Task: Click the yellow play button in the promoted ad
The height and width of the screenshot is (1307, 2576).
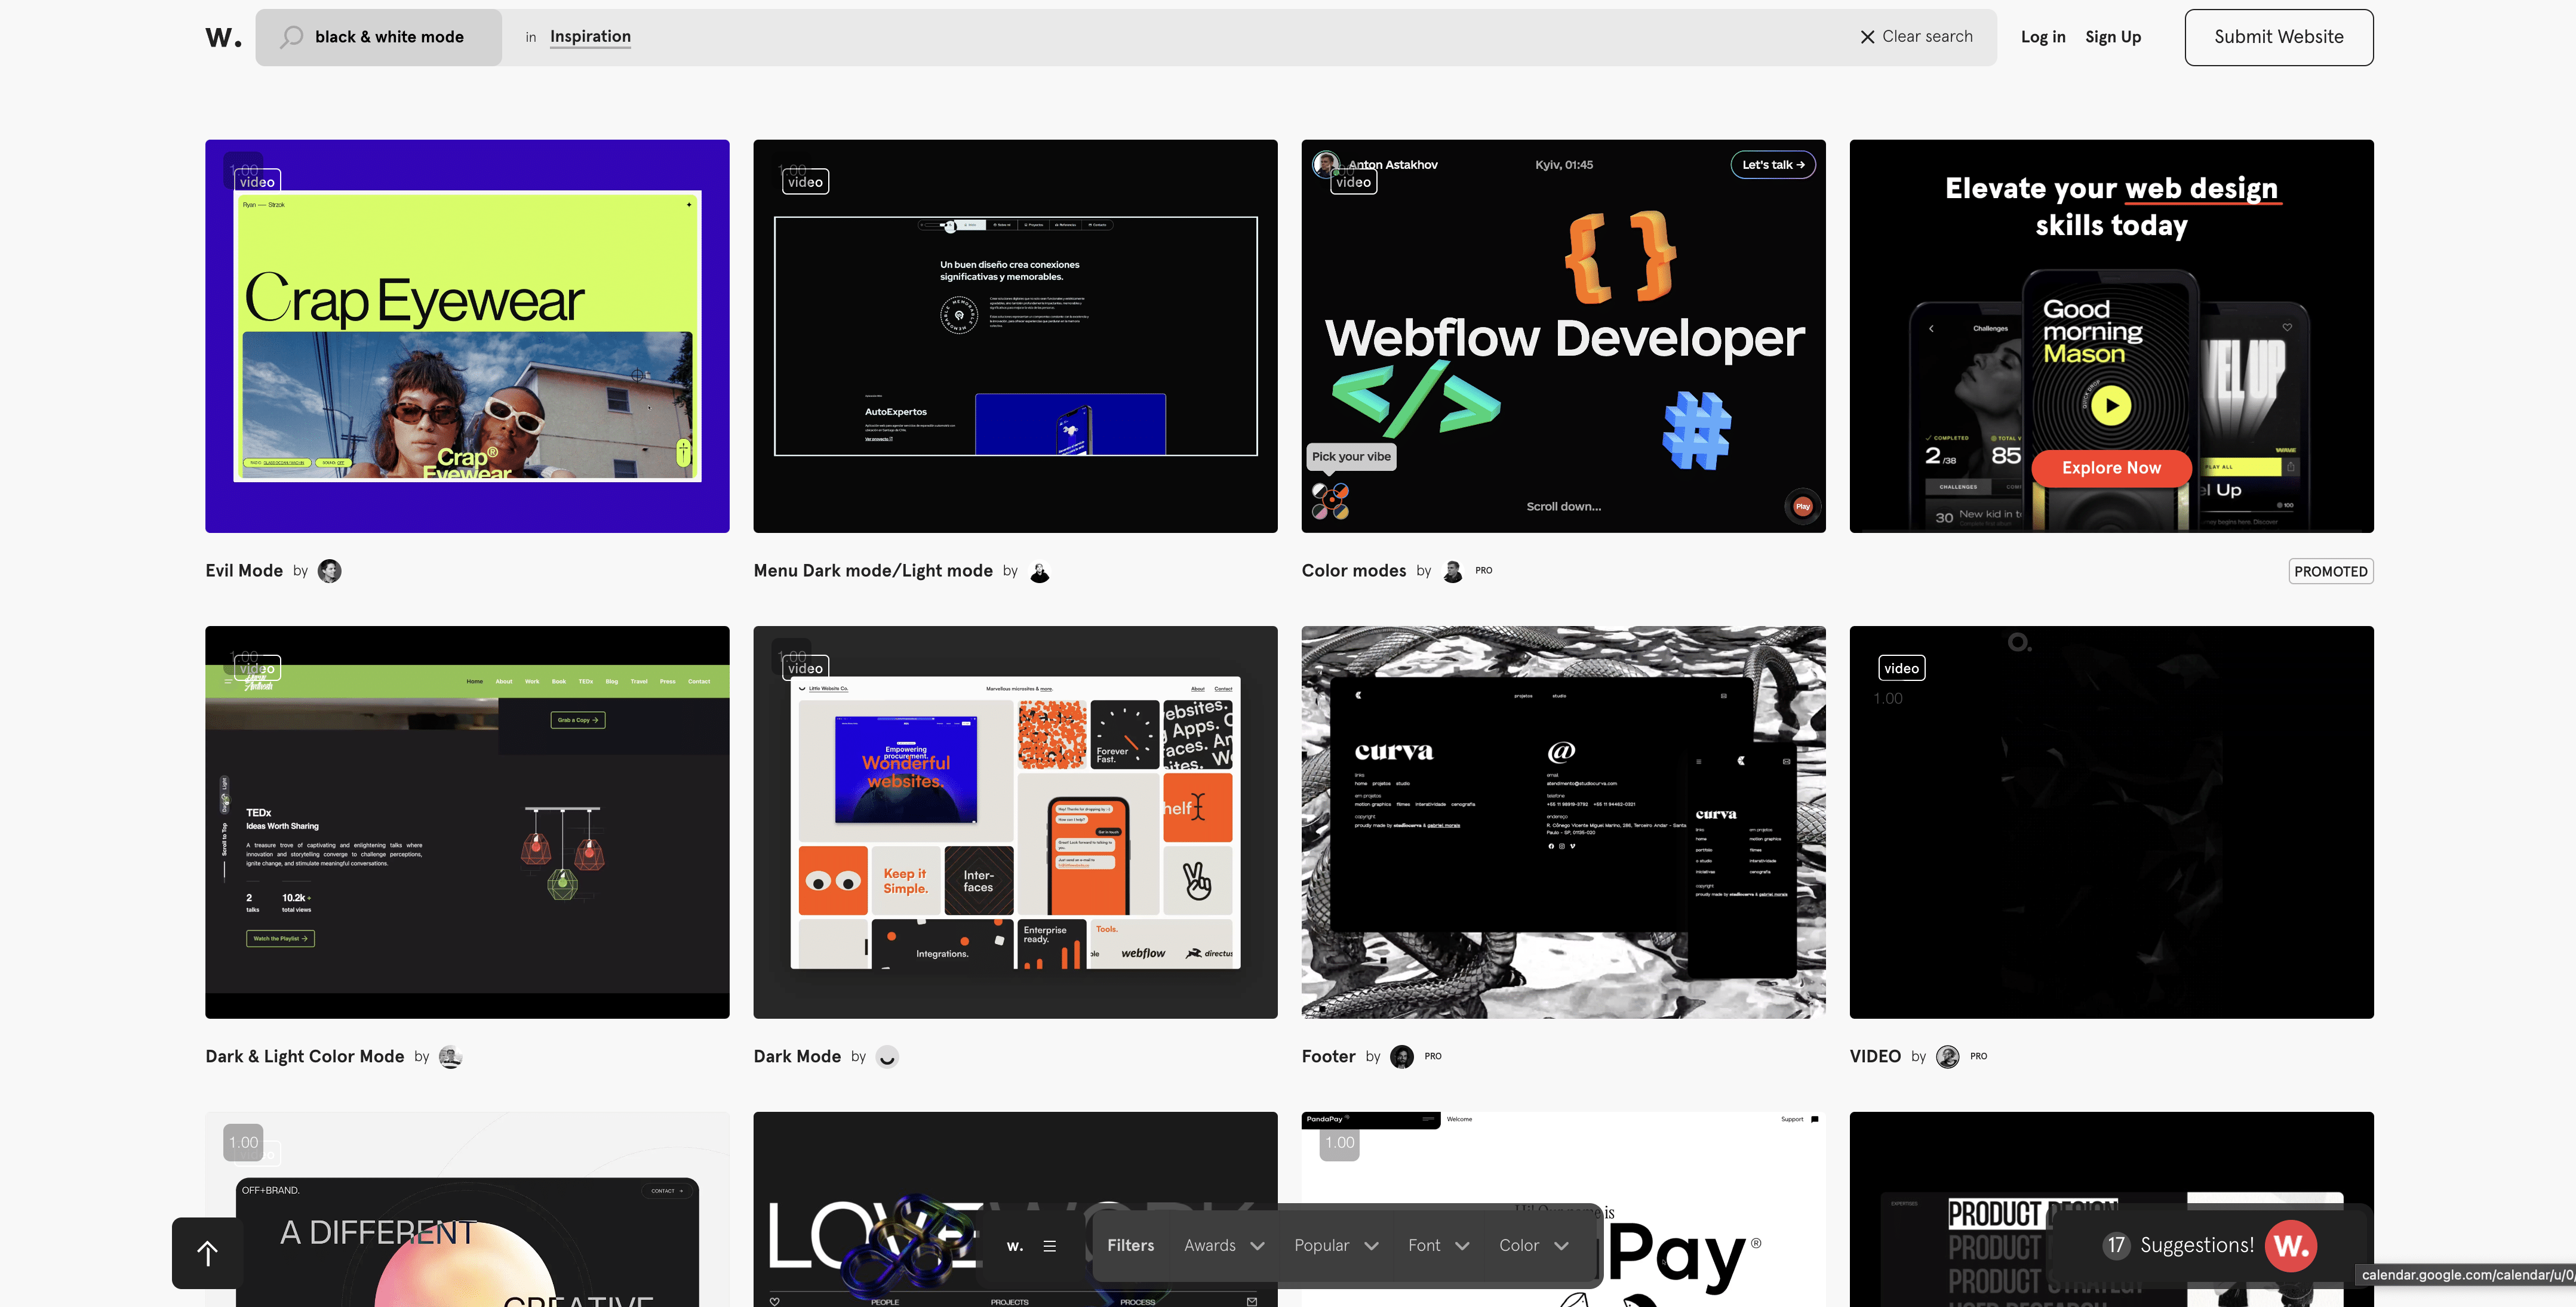Action: click(x=2110, y=406)
